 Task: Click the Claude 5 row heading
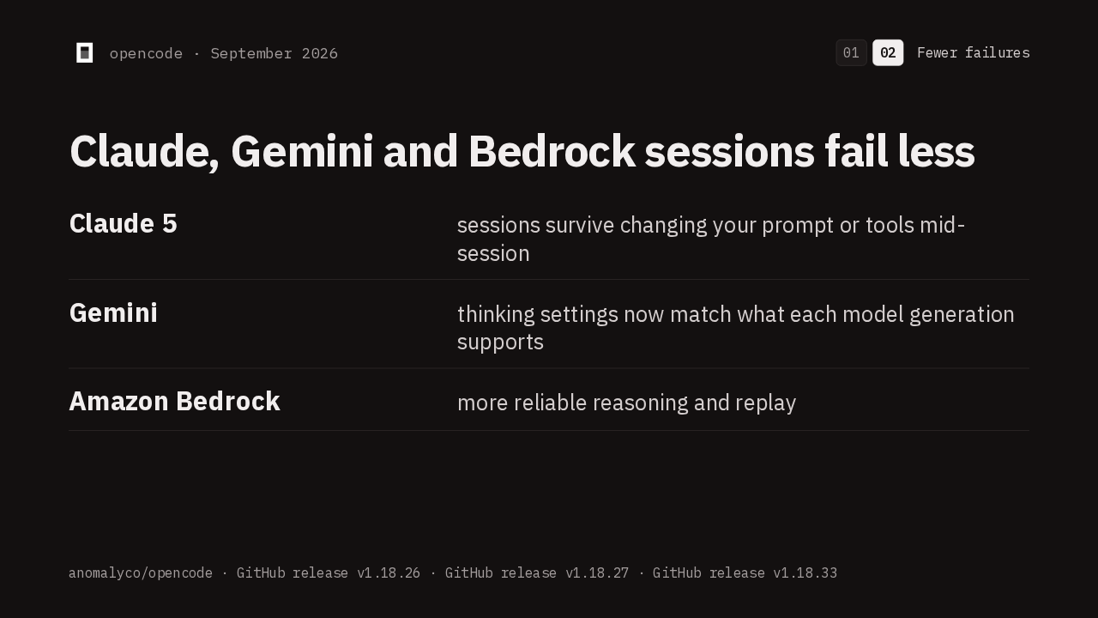[x=123, y=223]
